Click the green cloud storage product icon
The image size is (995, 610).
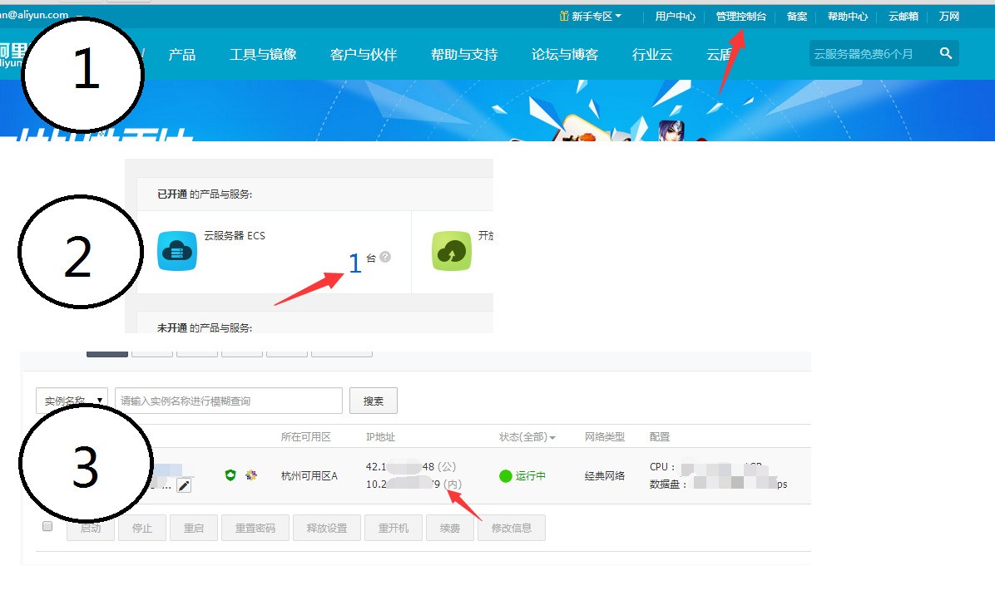click(x=452, y=251)
